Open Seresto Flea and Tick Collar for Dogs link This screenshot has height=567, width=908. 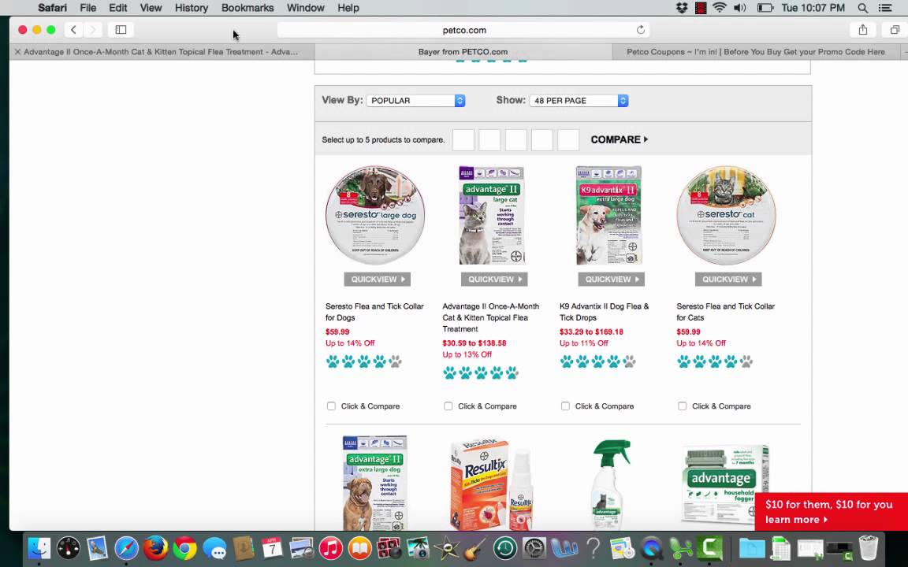(374, 312)
